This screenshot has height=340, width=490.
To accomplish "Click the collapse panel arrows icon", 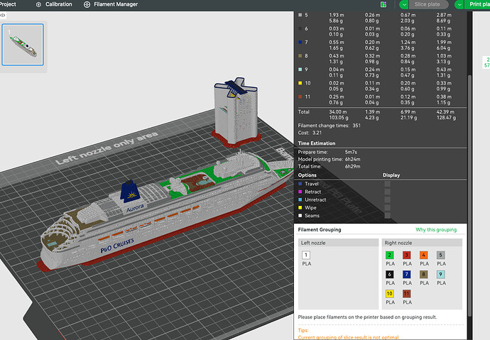I will (x=3, y=15).
